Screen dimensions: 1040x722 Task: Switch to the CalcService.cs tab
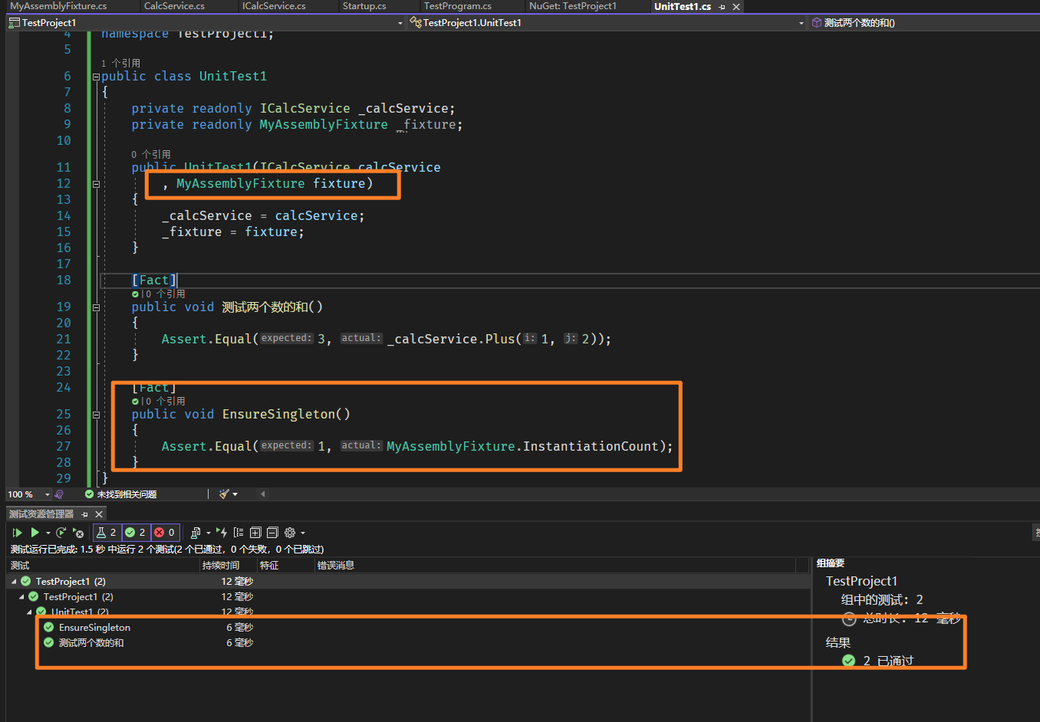(174, 6)
